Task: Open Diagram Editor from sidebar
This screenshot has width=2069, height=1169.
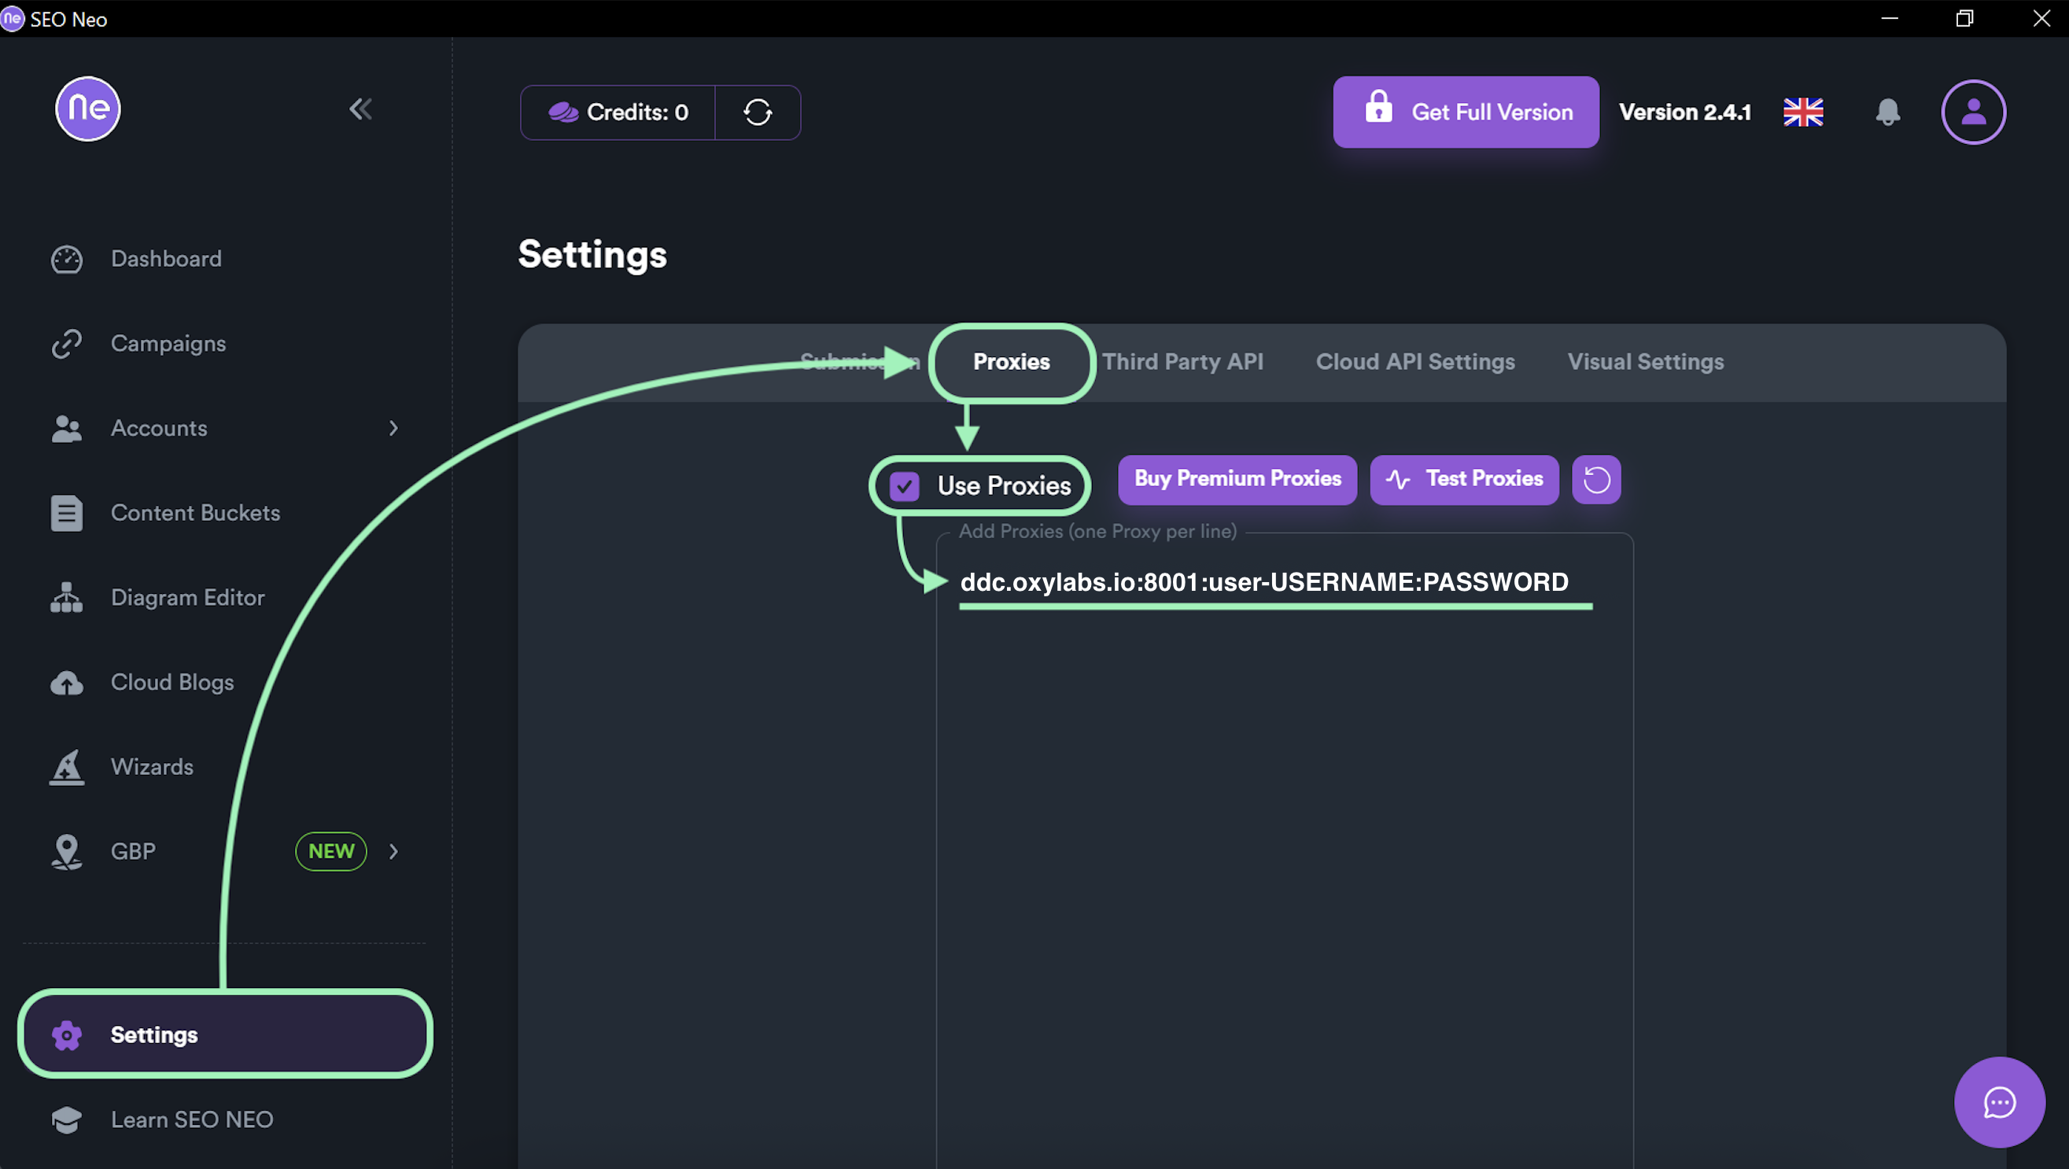Action: (x=187, y=597)
